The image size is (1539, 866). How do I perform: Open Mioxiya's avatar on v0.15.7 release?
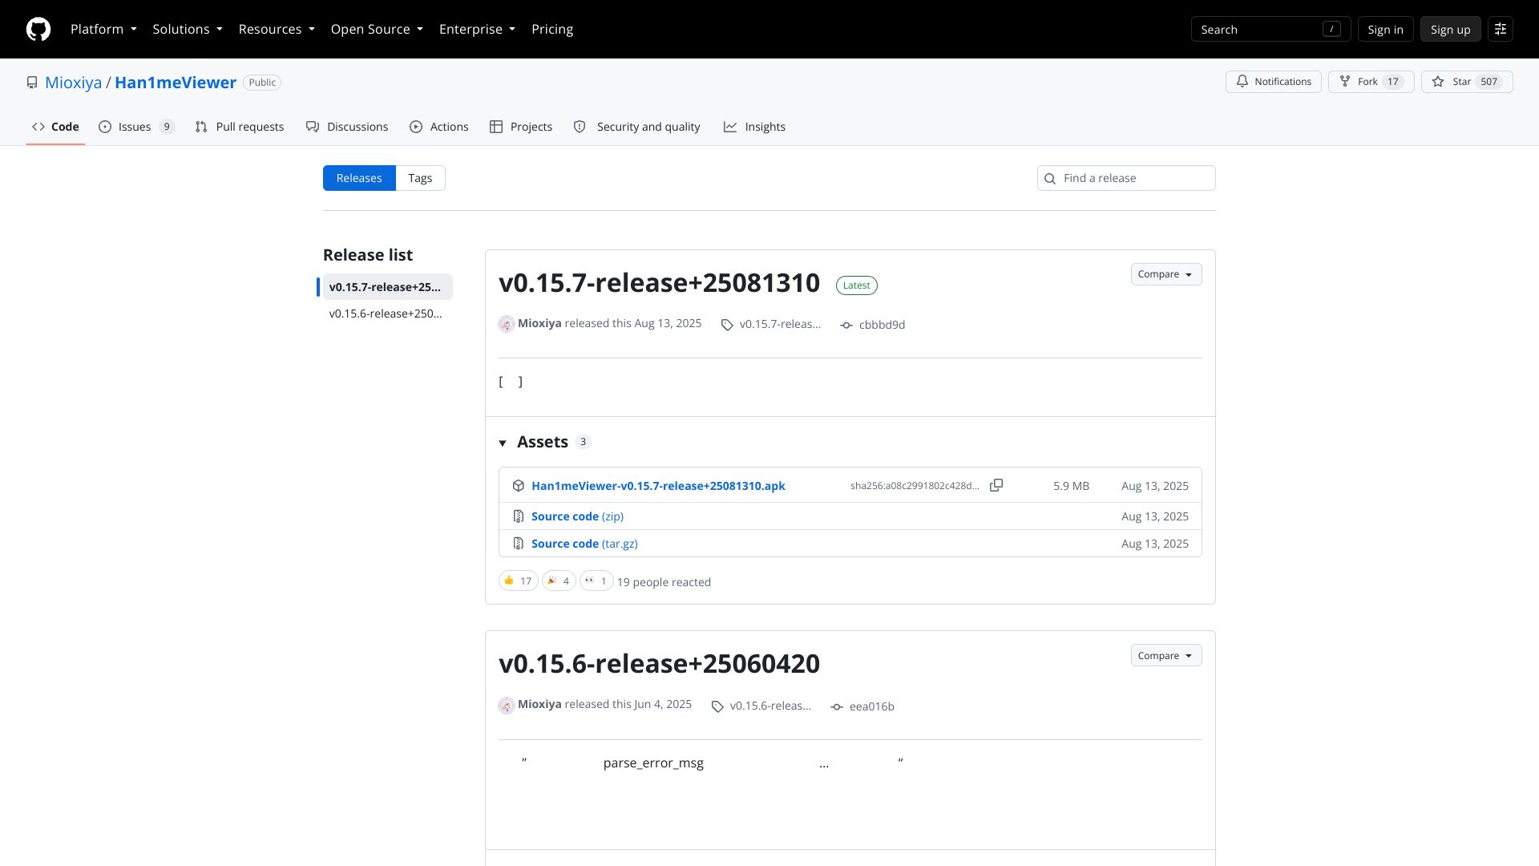click(507, 324)
